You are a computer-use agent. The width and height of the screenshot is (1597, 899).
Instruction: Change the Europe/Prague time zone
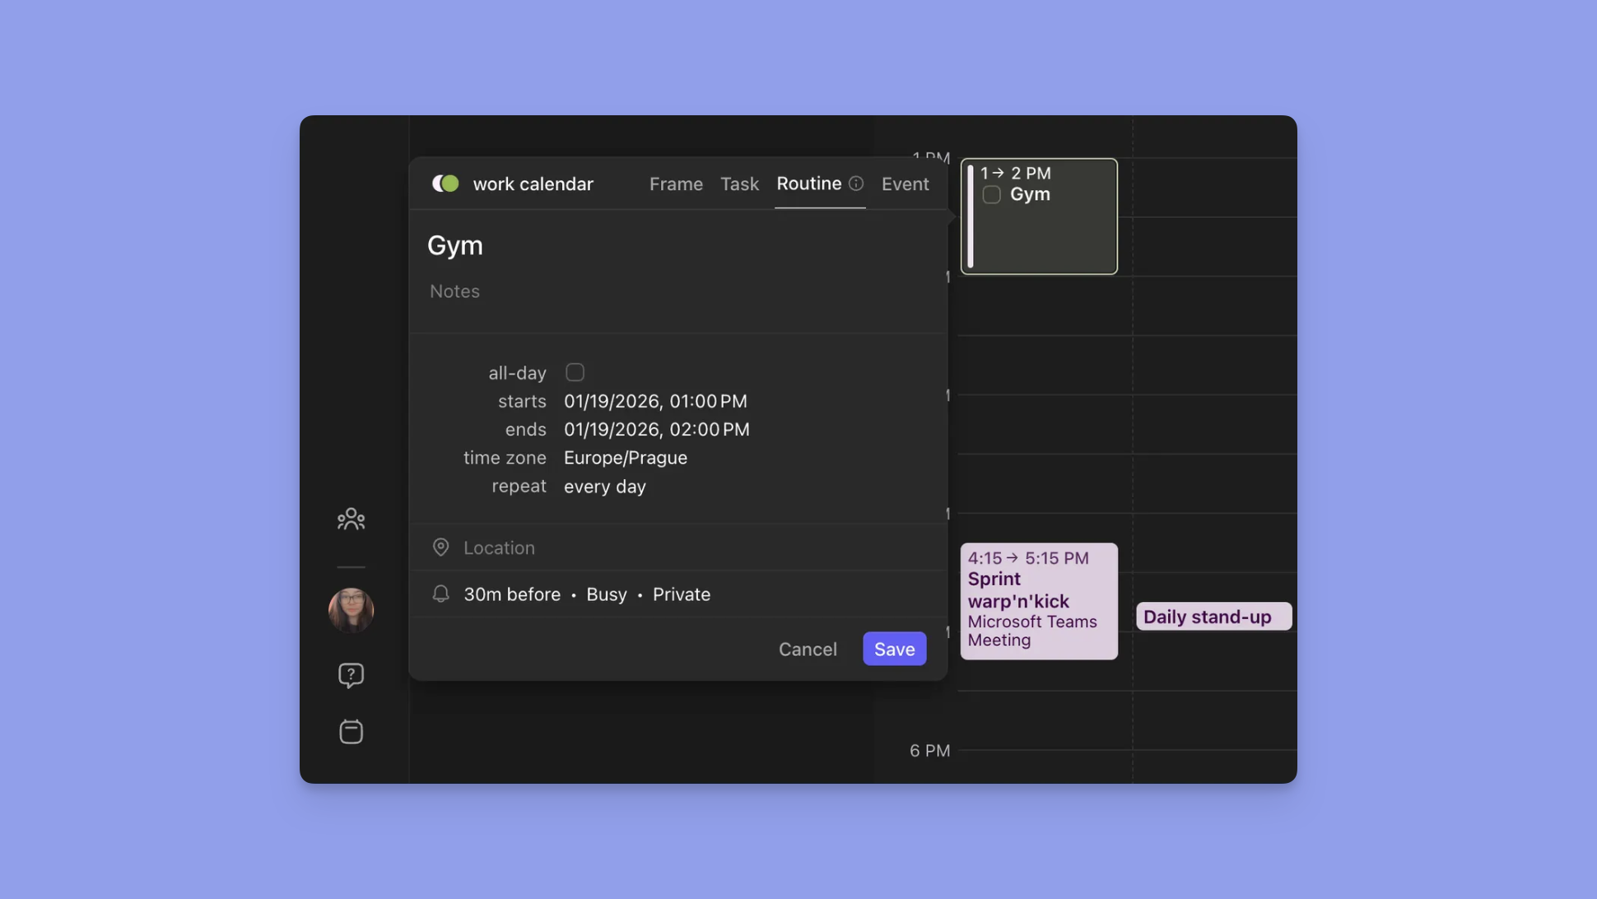625,458
